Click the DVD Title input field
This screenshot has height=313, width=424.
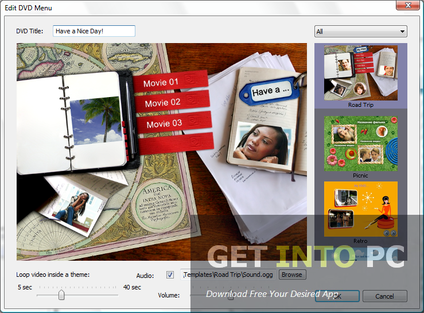94,31
